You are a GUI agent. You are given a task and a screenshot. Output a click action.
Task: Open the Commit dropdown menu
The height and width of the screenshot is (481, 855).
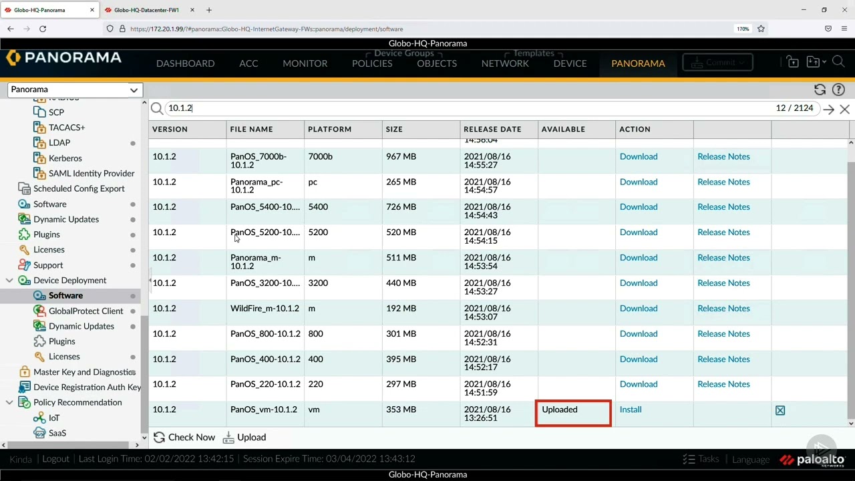(x=719, y=62)
